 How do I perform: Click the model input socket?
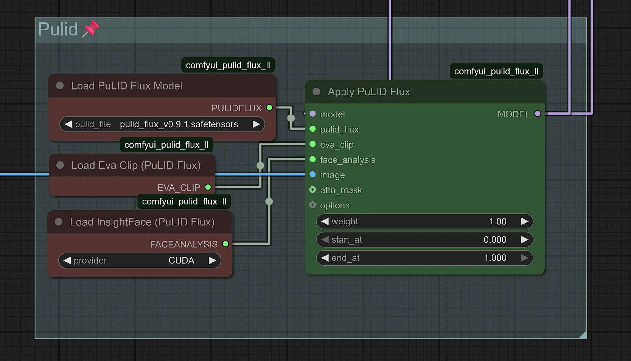(x=312, y=114)
